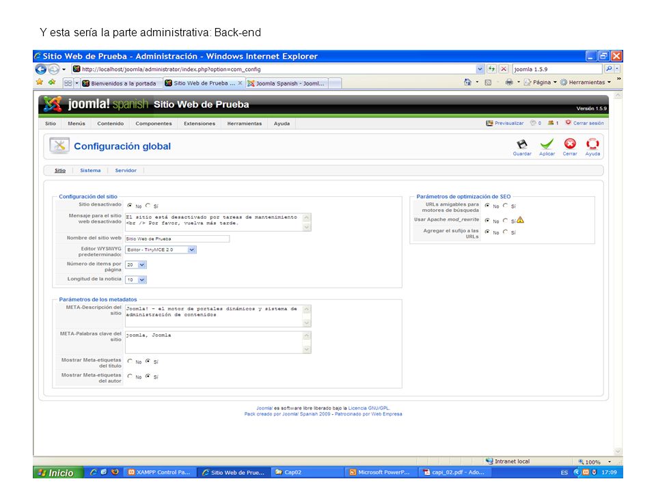Open the Página toolbar dropdown
The width and height of the screenshot is (656, 492).
[x=540, y=83]
